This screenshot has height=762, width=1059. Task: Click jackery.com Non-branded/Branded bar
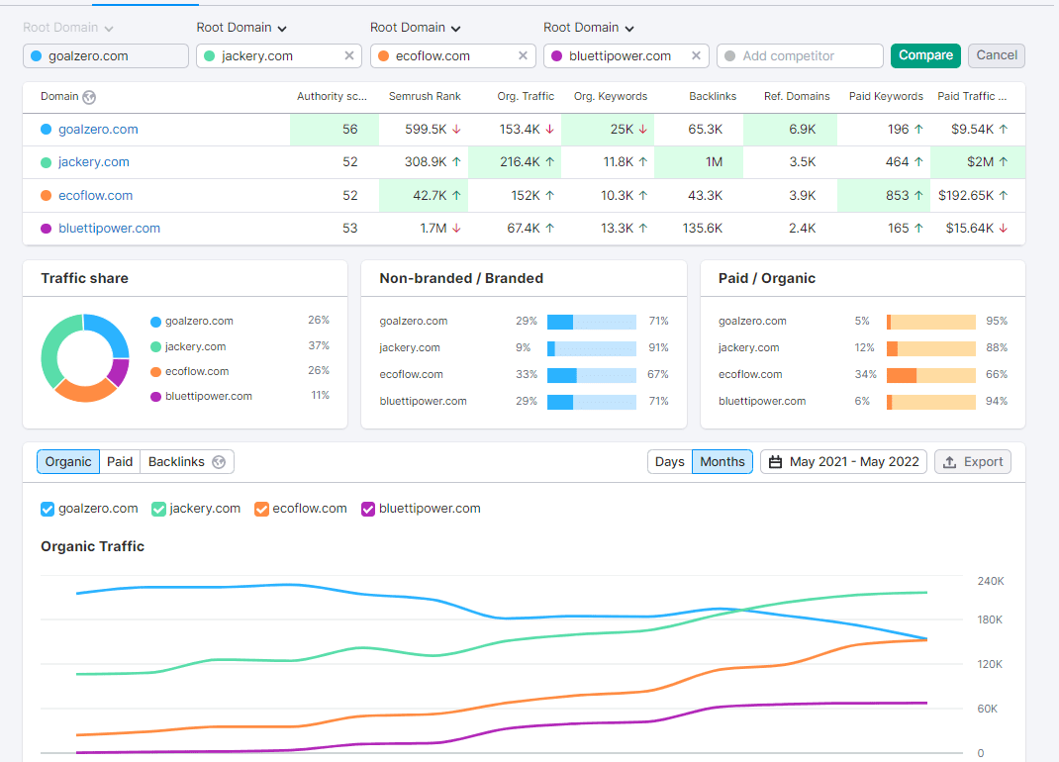pyautogui.click(x=592, y=348)
